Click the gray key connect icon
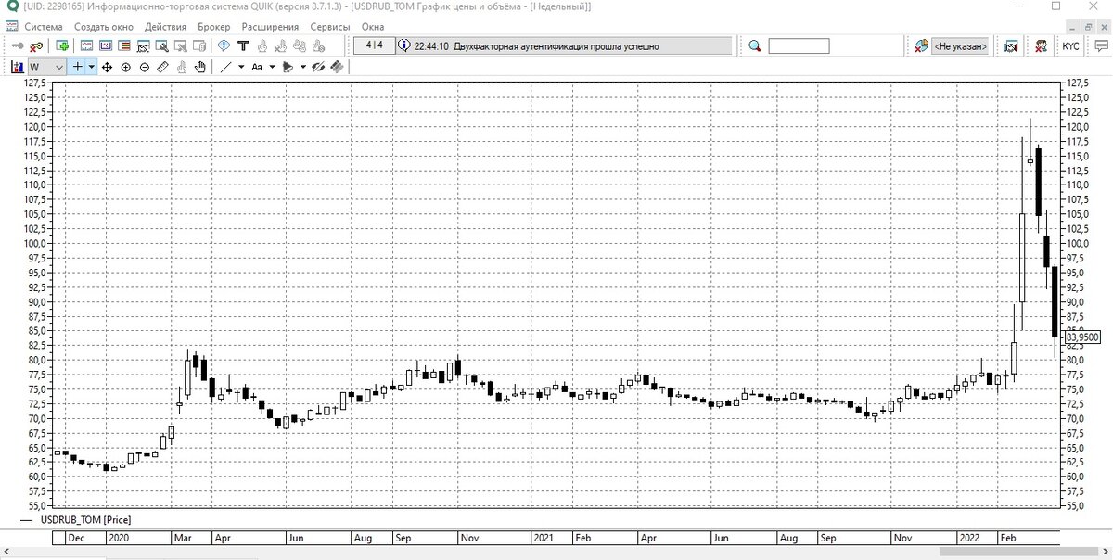The width and height of the screenshot is (1113, 560). tap(18, 45)
